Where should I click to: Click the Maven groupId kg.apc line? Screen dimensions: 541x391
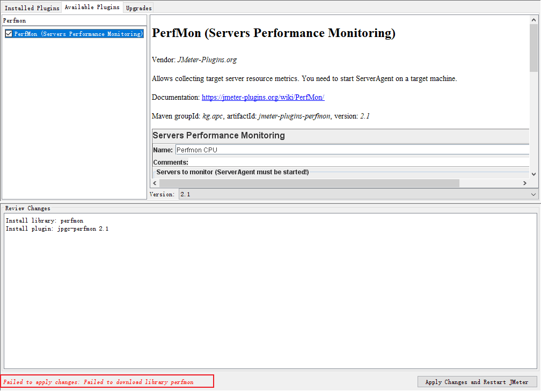tap(261, 116)
